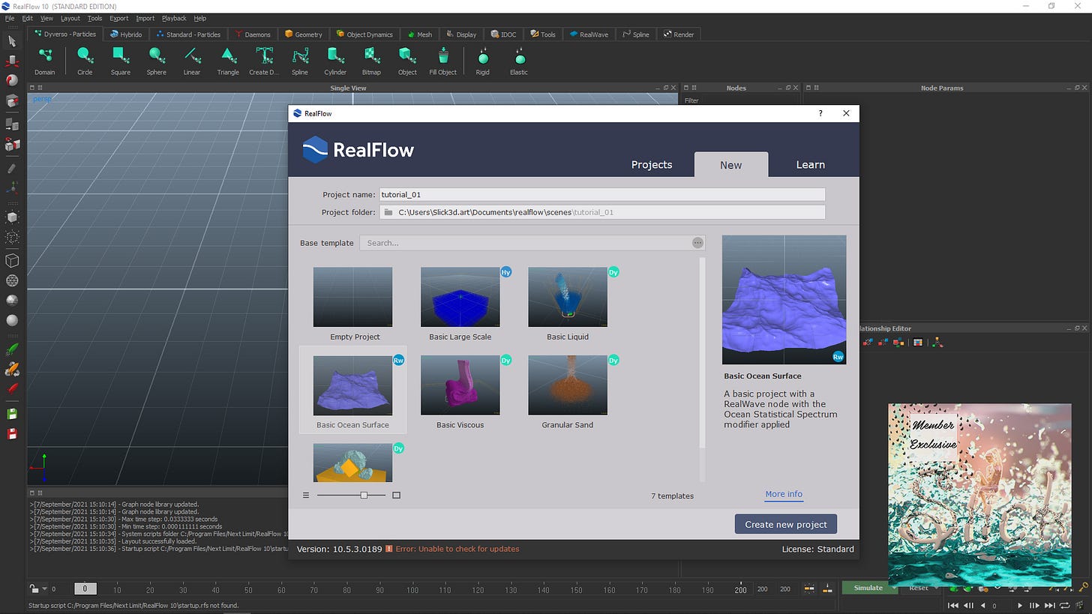Add a Spline emitter

tap(300, 60)
